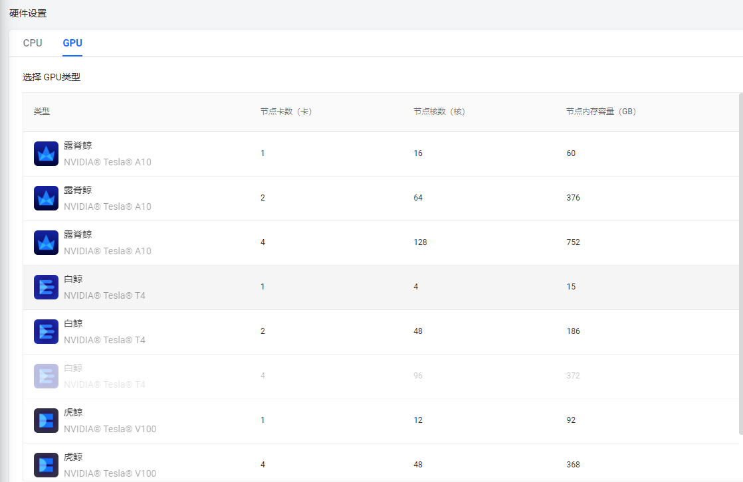Choose the 128-core value in the A10 row

(x=420, y=242)
